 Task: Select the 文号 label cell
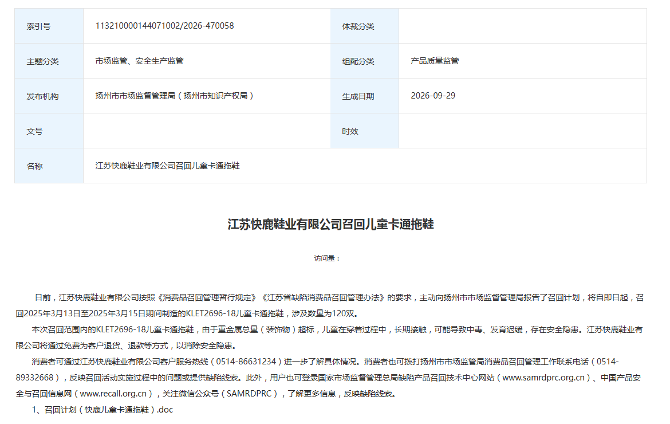tap(49, 131)
